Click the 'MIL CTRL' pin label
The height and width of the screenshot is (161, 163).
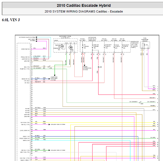(27, 67)
